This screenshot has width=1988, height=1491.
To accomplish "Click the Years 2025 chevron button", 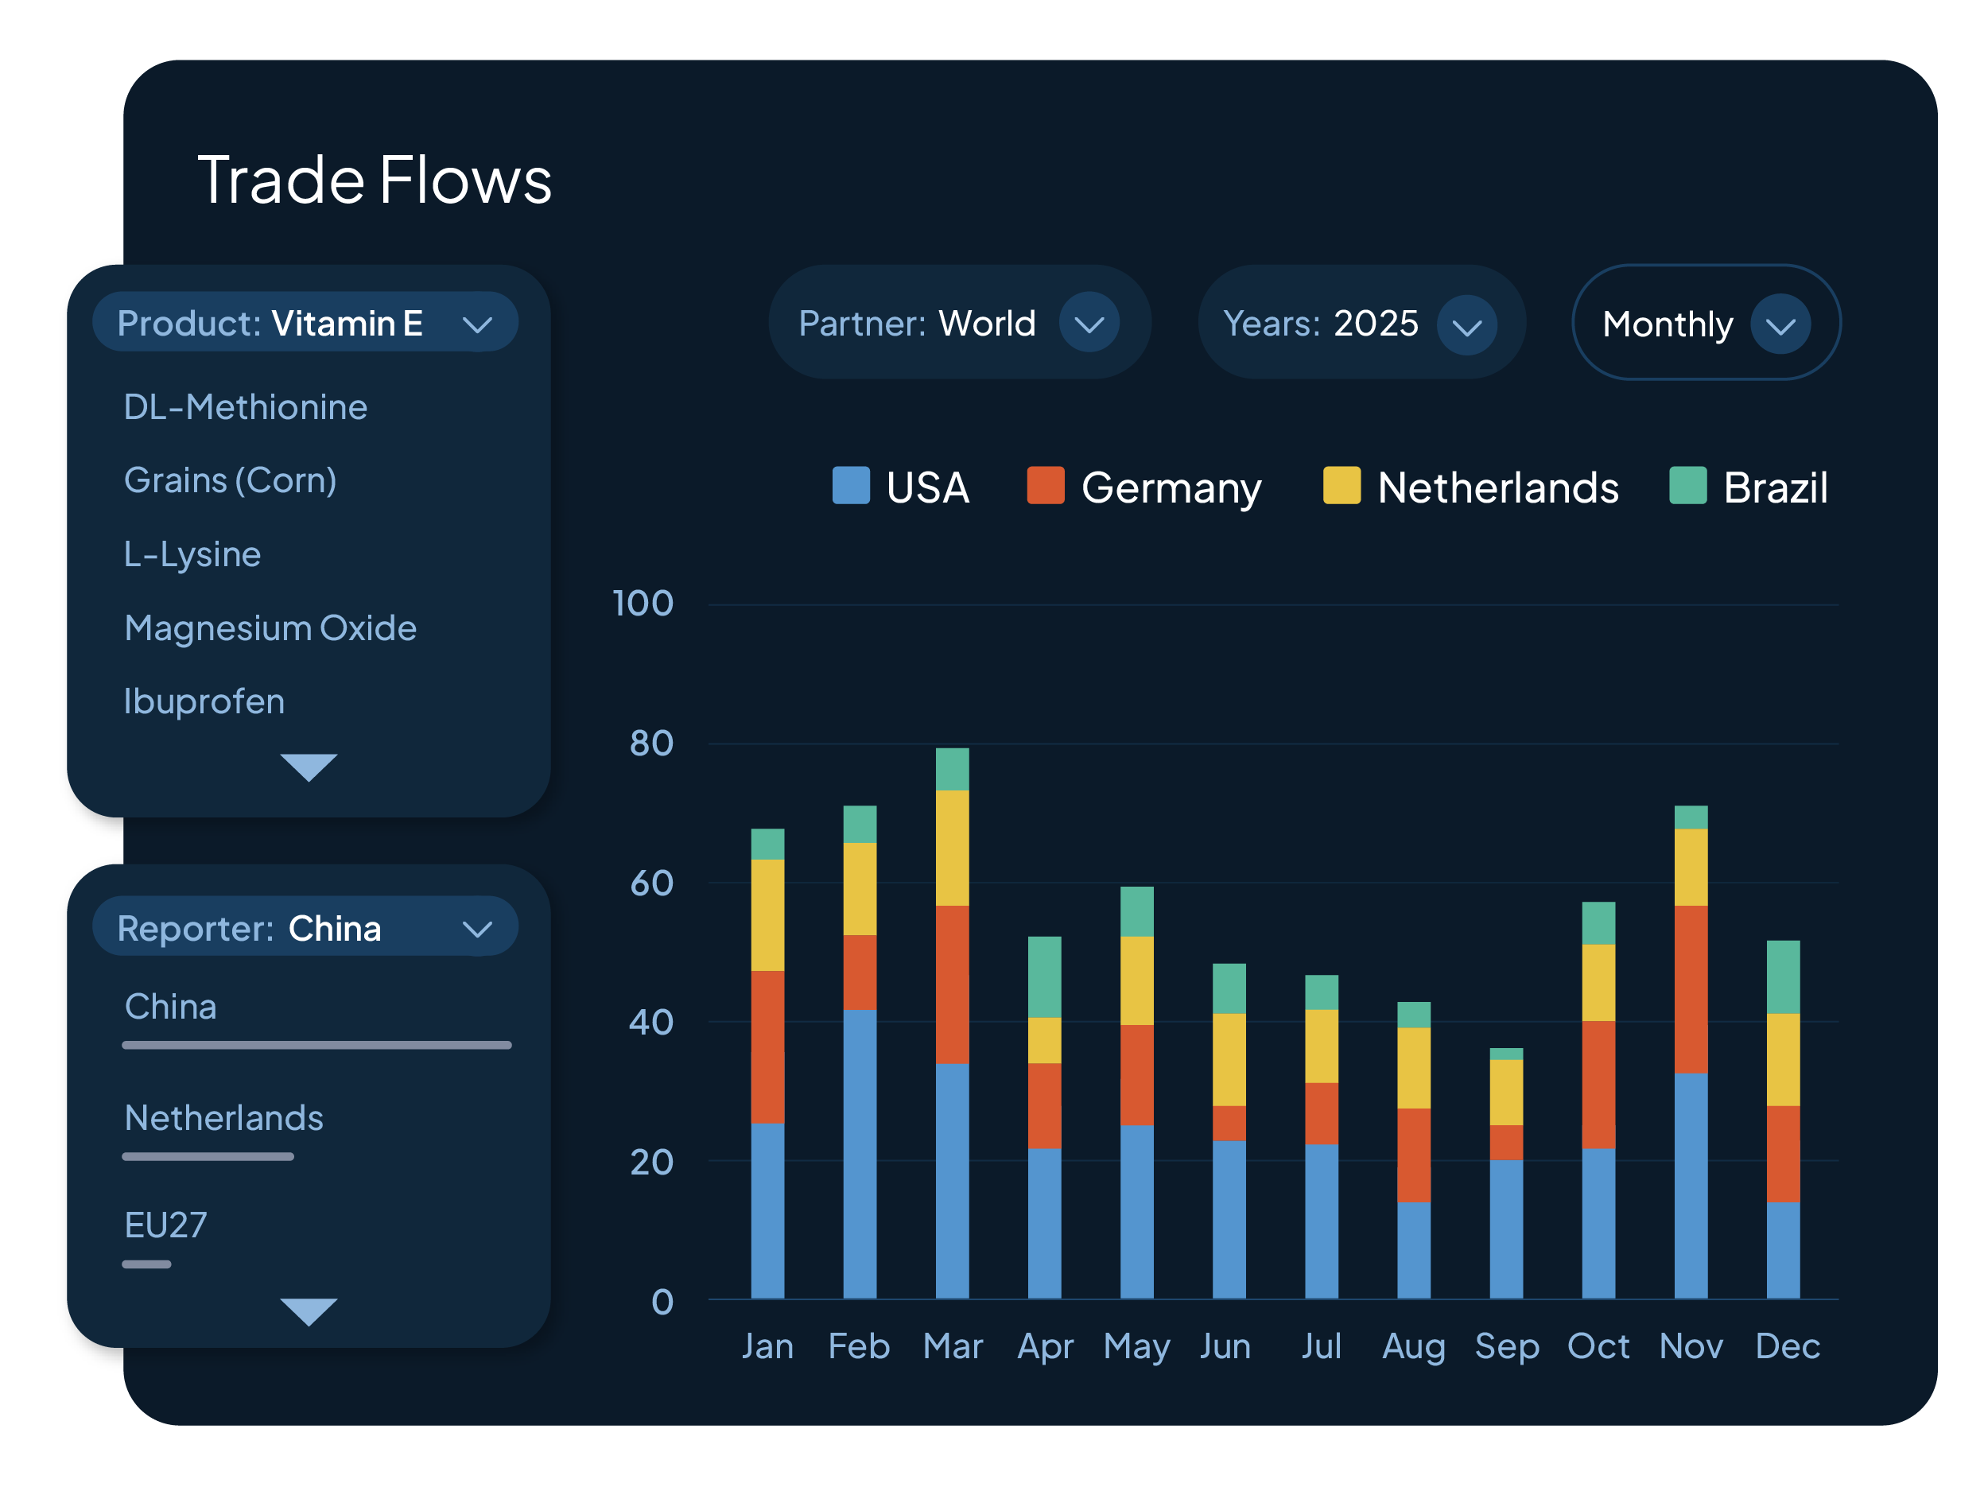I will tap(1466, 325).
